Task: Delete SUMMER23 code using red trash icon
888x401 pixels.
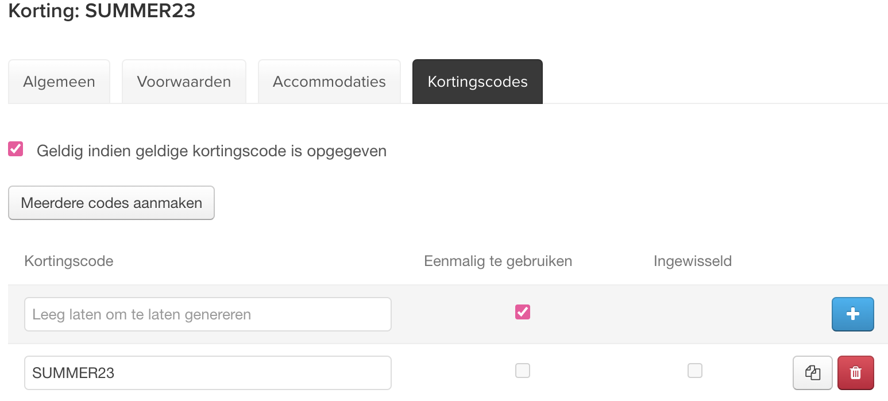Action: tap(855, 373)
